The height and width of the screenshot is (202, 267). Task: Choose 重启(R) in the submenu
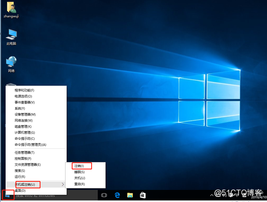(x=85, y=184)
